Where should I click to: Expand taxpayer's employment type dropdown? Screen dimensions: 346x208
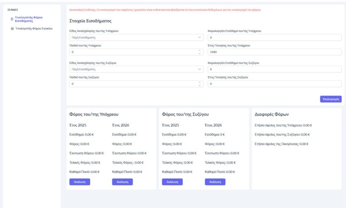pyautogui.click(x=135, y=38)
